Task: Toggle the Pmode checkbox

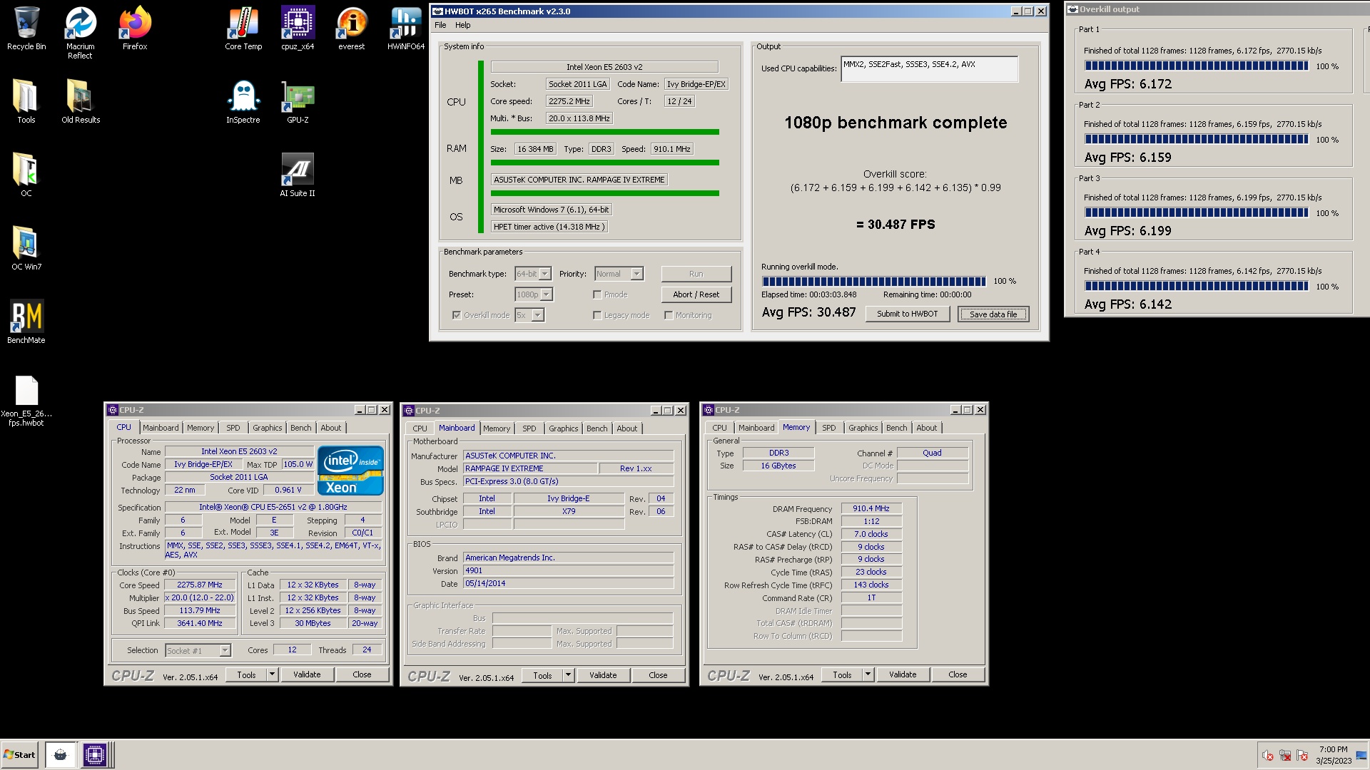Action: point(597,294)
